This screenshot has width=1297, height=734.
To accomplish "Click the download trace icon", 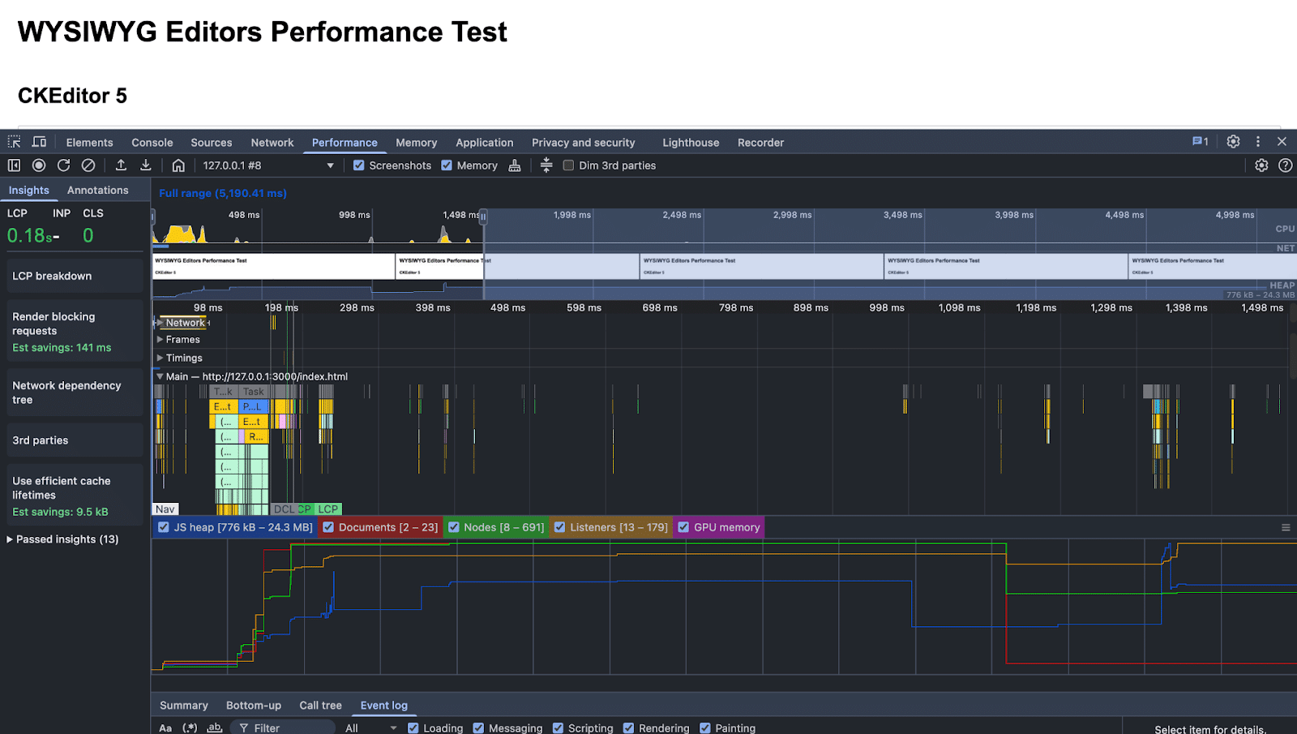I will 146,165.
